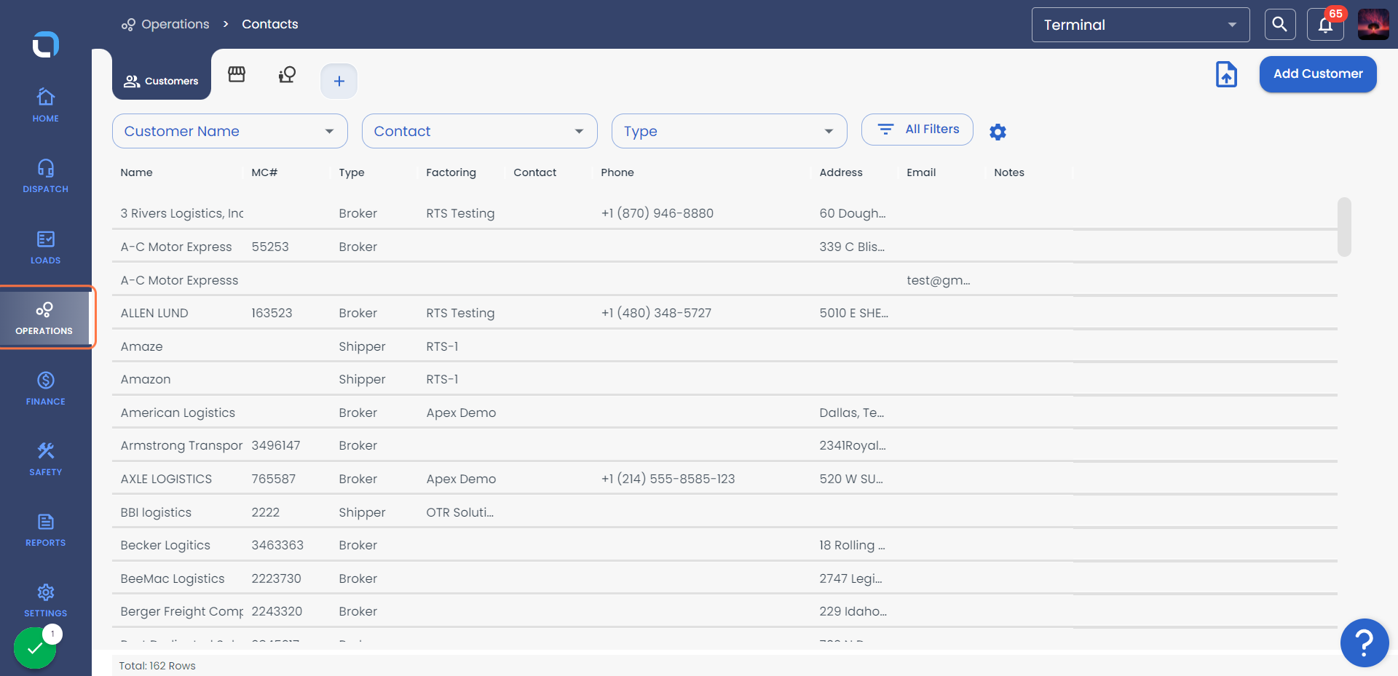Open the Loads sidebar icon

click(x=45, y=239)
